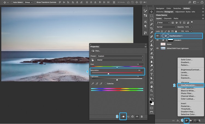
Task: Open the Preset Custom dropdown
Action: click(120, 56)
